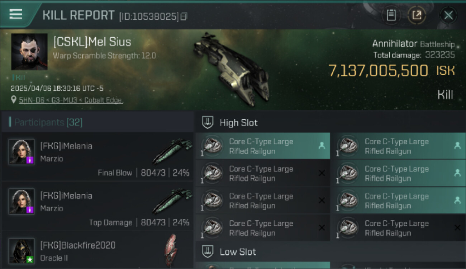
Task: Open the hamburger main menu
Action: [16, 14]
